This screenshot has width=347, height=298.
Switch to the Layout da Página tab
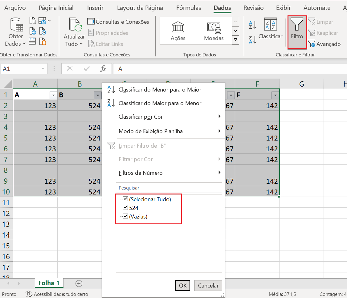click(140, 8)
